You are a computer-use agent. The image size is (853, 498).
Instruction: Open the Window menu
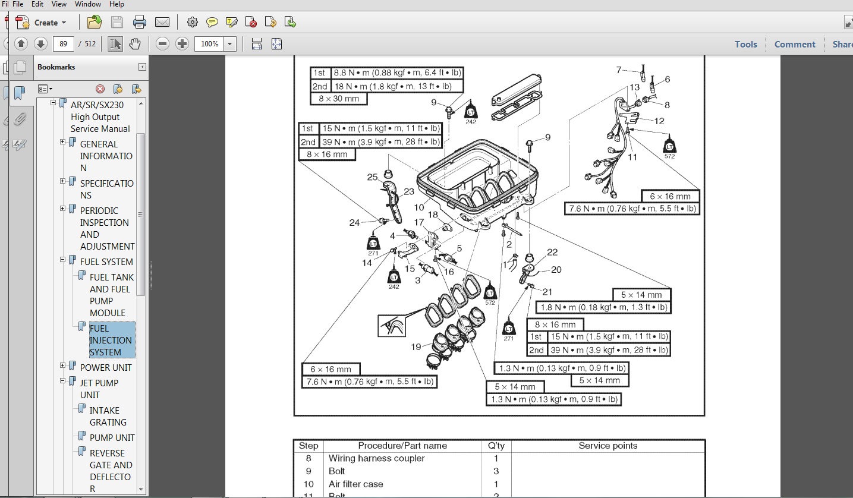click(x=87, y=4)
